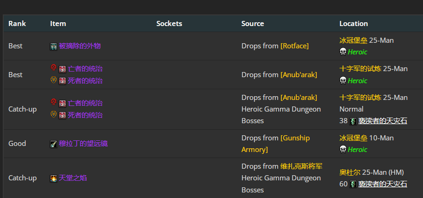This screenshot has width=423, height=198.
Task: Click the skull icon beside the Rotface row's Heroic label
Action: point(343,52)
